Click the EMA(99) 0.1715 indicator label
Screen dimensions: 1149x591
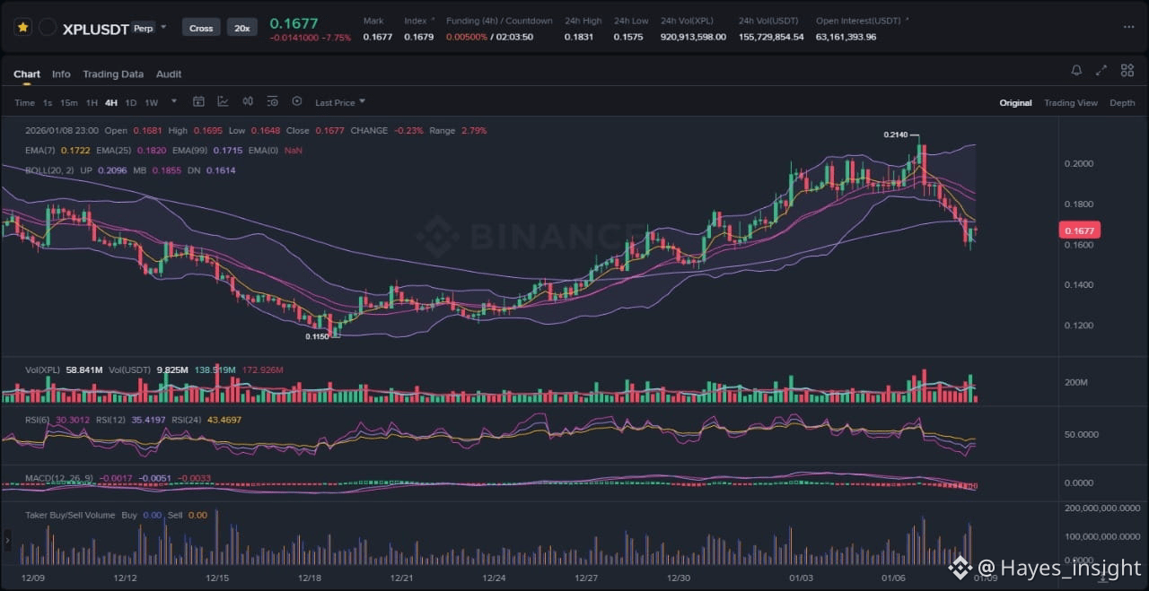tap(207, 150)
